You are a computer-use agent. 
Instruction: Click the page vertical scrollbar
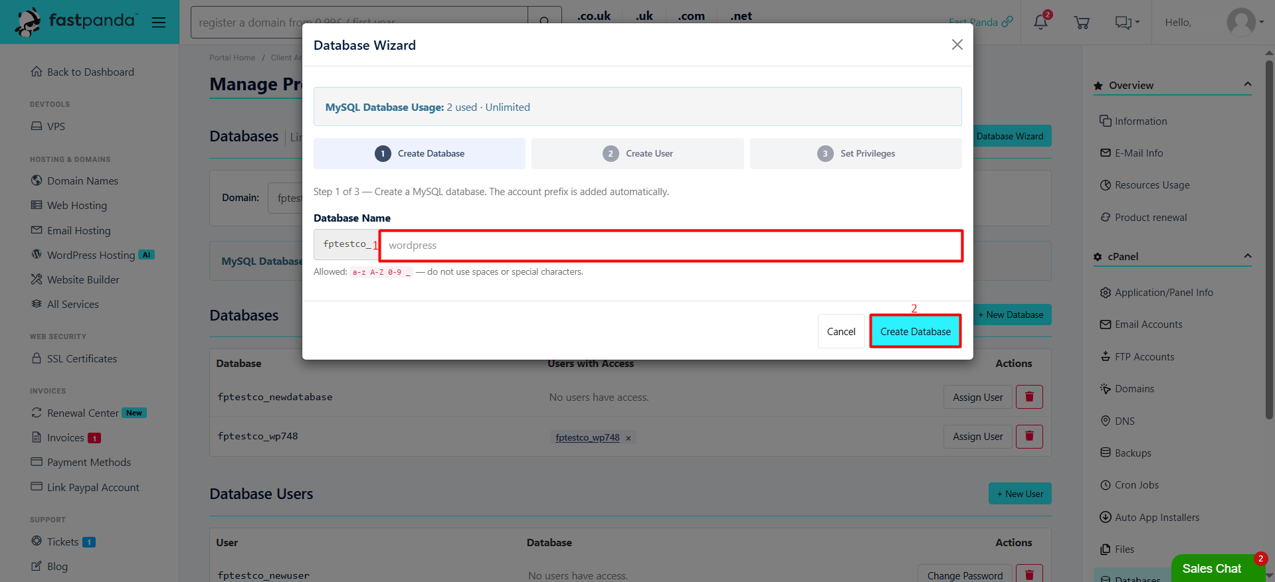coord(1269,239)
